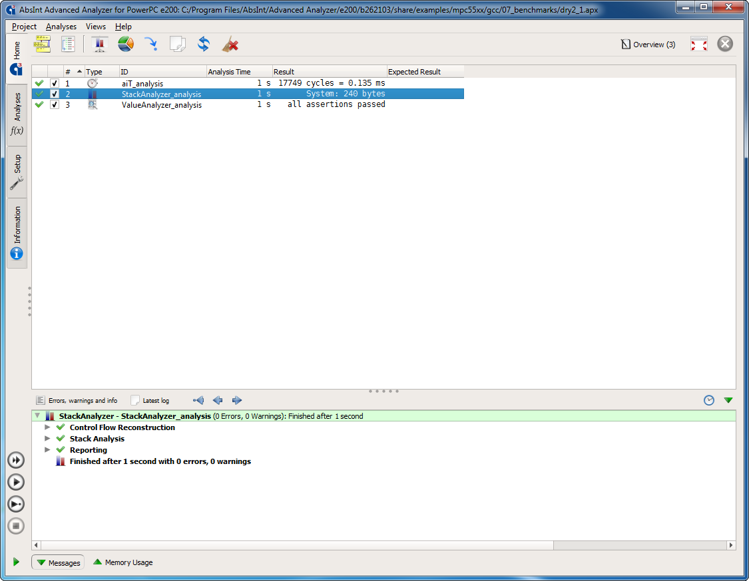749x581 pixels.
Task: Sort by the # column header
Action: pos(73,72)
